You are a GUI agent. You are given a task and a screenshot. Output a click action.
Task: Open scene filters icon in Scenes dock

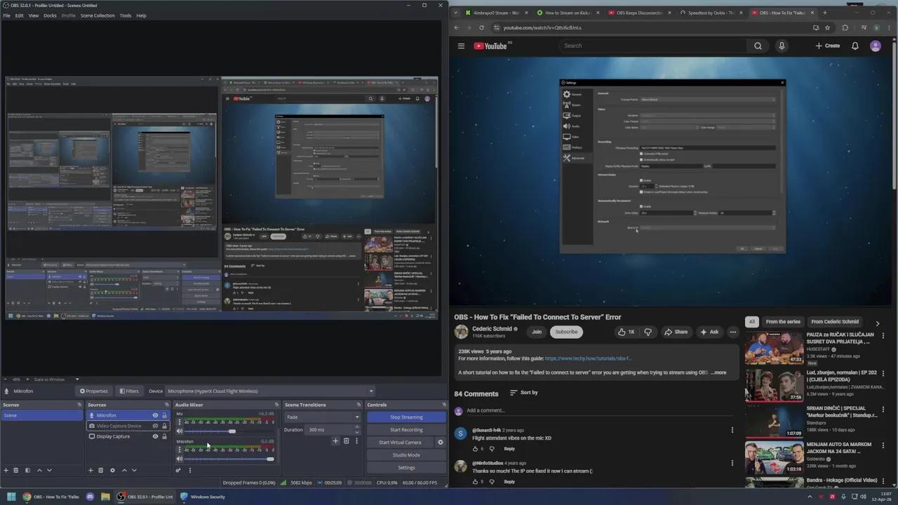pos(27,470)
